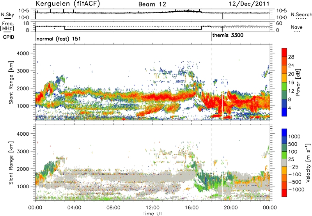Click the "12:00" time tick label

(x=152, y=208)
